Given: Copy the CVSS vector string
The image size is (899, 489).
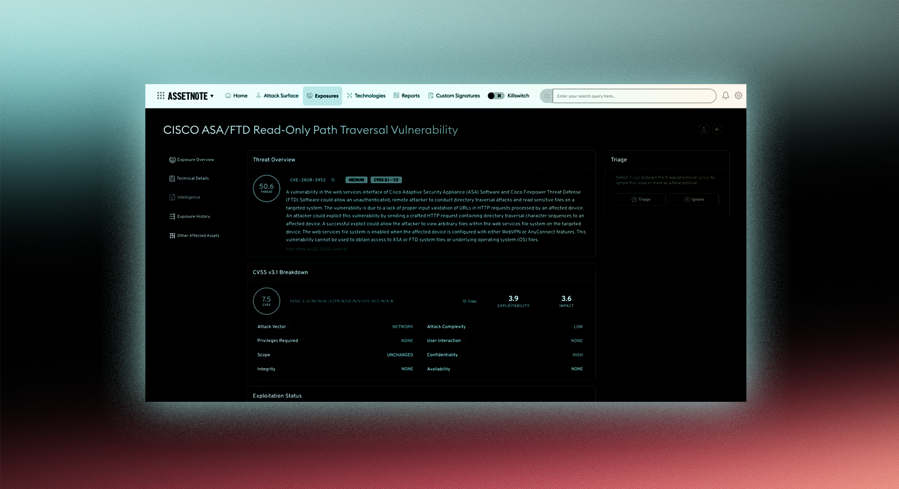Looking at the screenshot, I should (x=470, y=301).
